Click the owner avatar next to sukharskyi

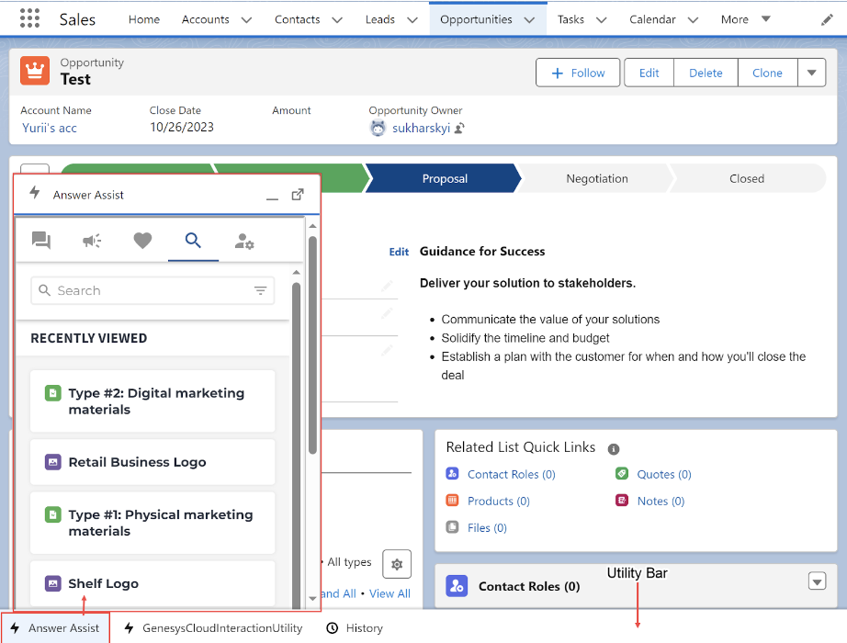378,128
